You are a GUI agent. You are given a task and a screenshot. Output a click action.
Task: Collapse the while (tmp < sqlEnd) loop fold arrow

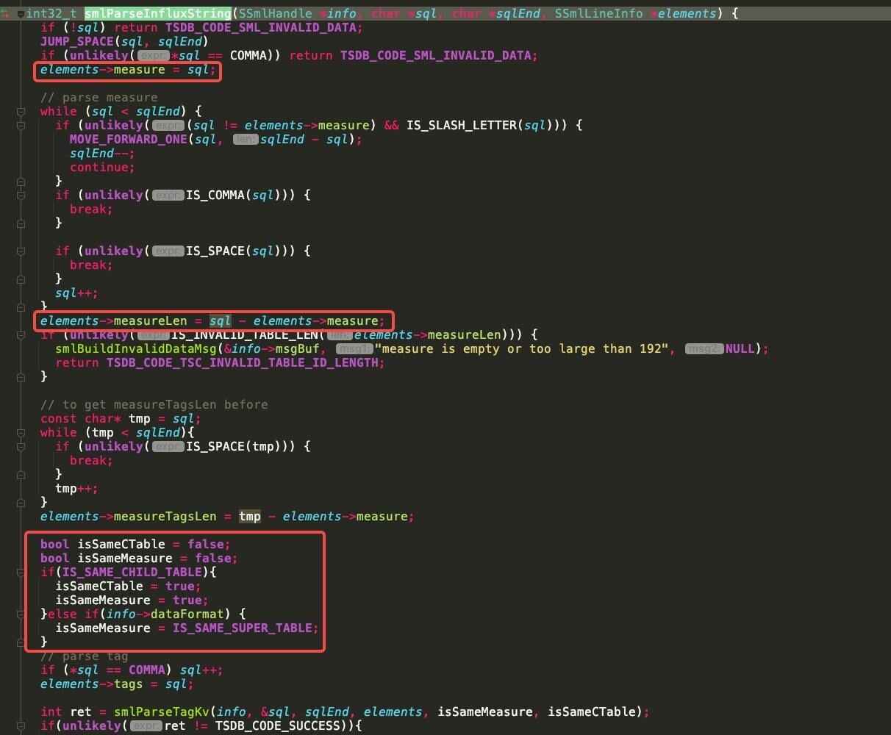coord(20,432)
